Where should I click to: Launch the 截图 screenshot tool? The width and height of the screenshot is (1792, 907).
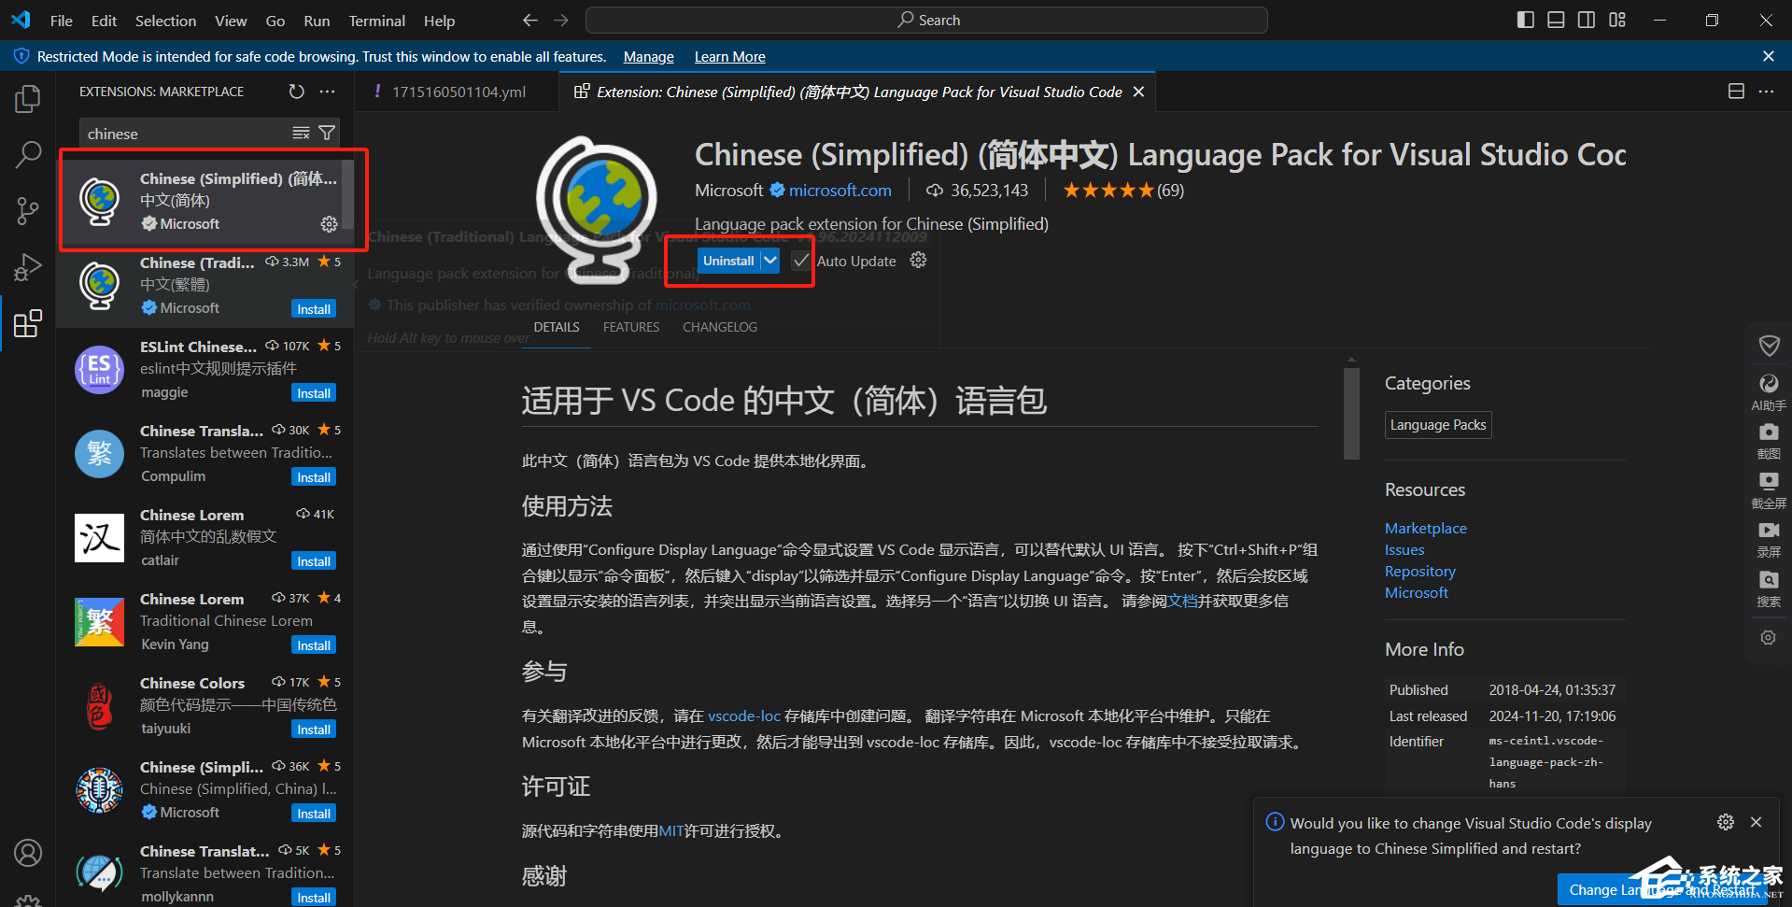tap(1768, 439)
